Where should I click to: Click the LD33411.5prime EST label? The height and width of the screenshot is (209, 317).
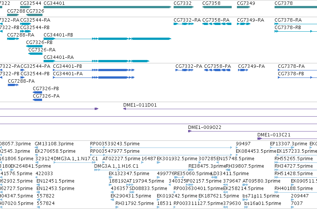(x=230, y=174)
